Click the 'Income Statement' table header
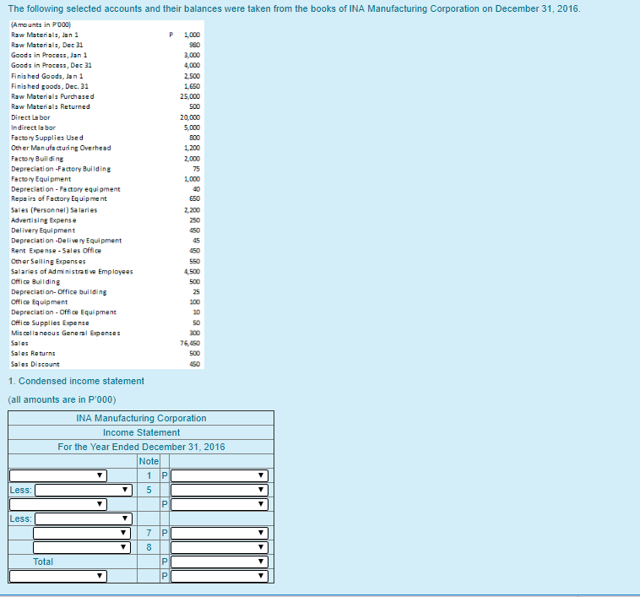The image size is (640, 597). [141, 432]
